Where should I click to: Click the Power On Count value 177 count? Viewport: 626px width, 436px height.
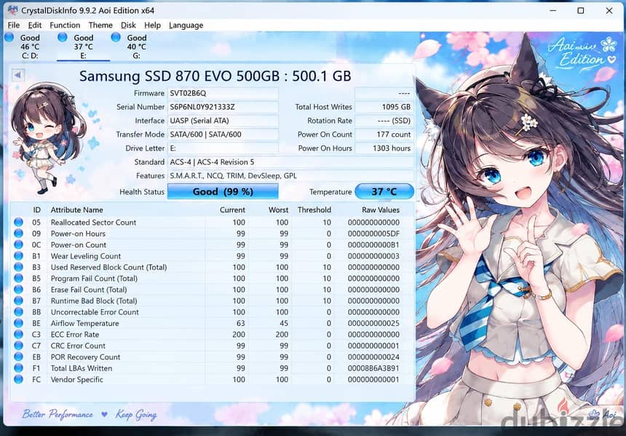click(384, 135)
